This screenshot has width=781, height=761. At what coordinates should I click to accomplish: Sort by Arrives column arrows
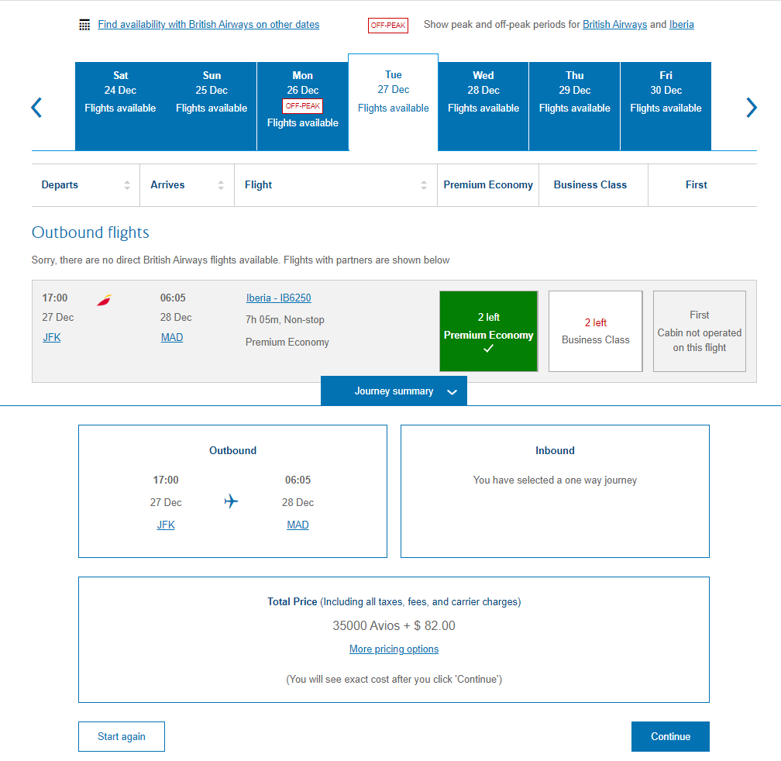tap(221, 185)
